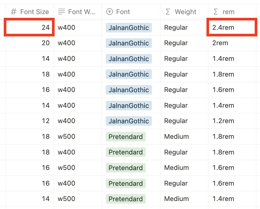Click Pretendard tag in the 14 w500 row
Screen dimensions: 260x209
[126, 199]
